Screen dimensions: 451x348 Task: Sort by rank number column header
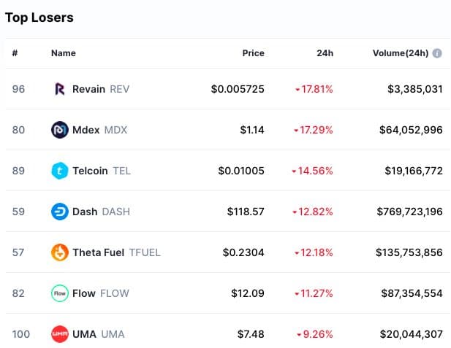[15, 53]
